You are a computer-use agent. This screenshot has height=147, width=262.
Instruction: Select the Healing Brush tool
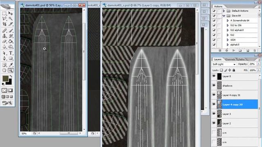pos(5,31)
